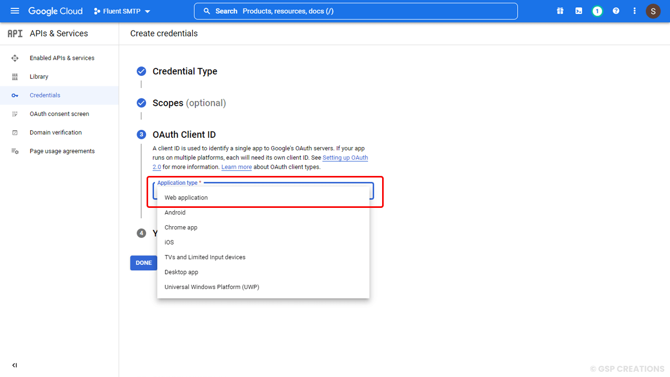This screenshot has width=670, height=377.
Task: Open the Setting up OAuth 2.0 link
Action: click(x=345, y=157)
